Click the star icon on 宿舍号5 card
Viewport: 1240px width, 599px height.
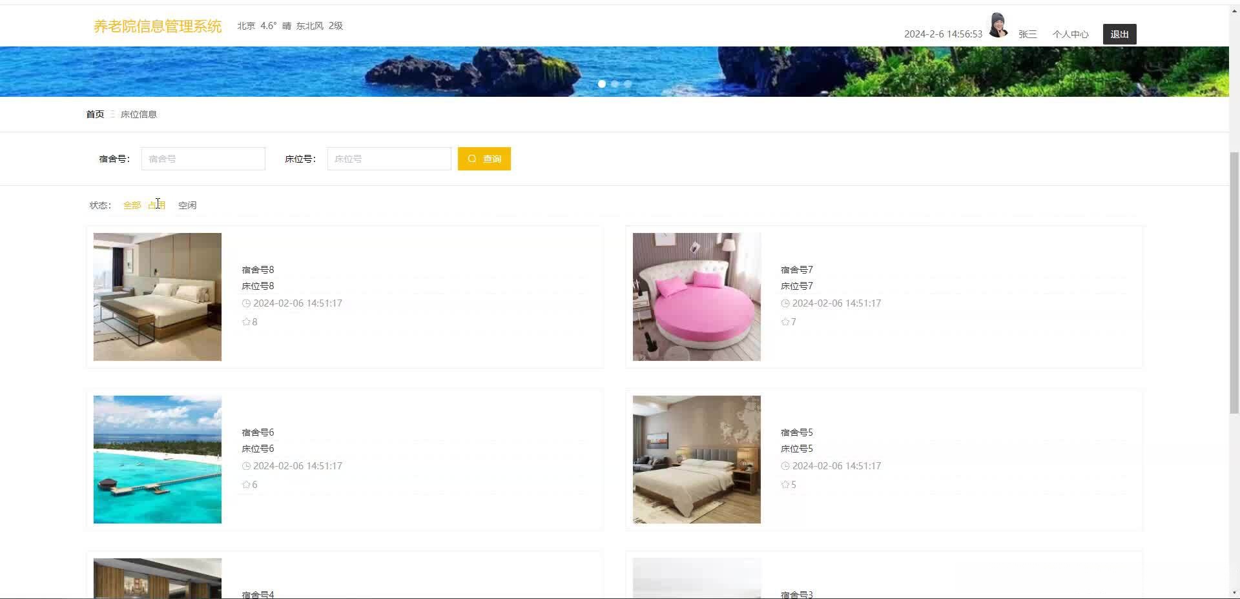click(x=785, y=485)
